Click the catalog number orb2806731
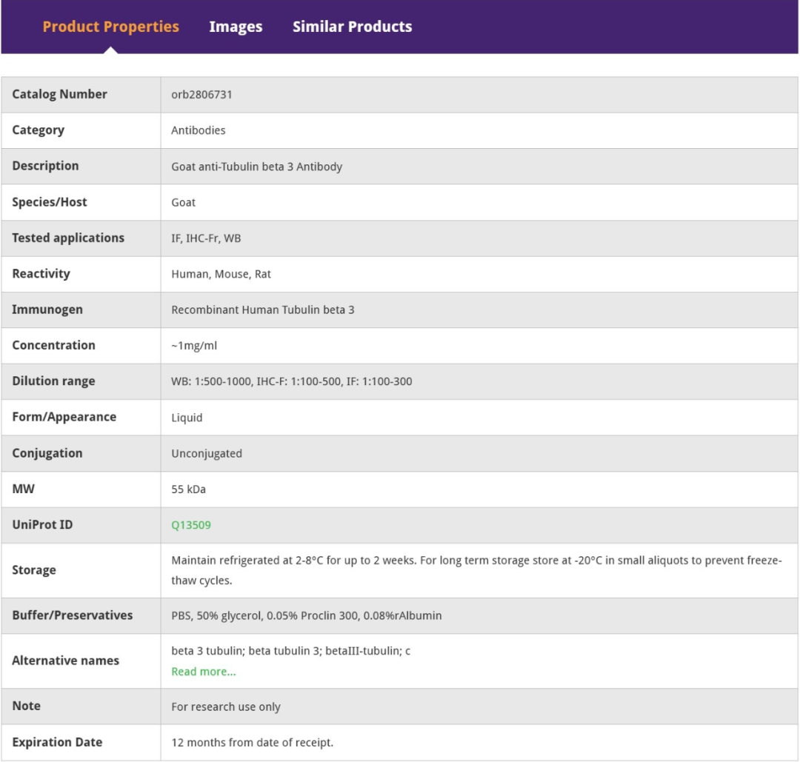This screenshot has height=762, width=800. pos(201,95)
